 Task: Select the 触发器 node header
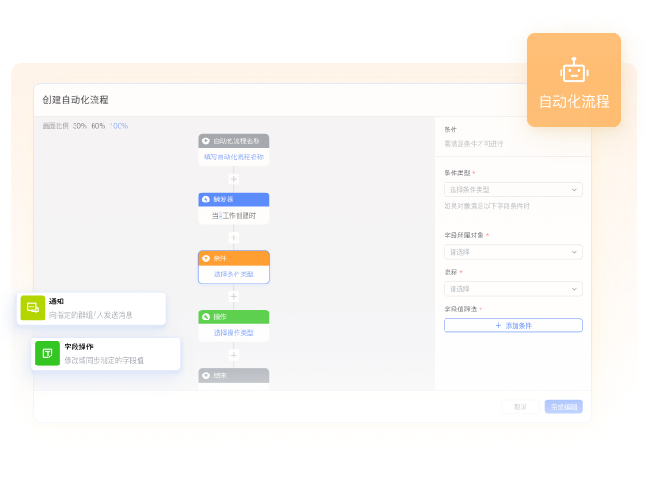[x=234, y=200]
